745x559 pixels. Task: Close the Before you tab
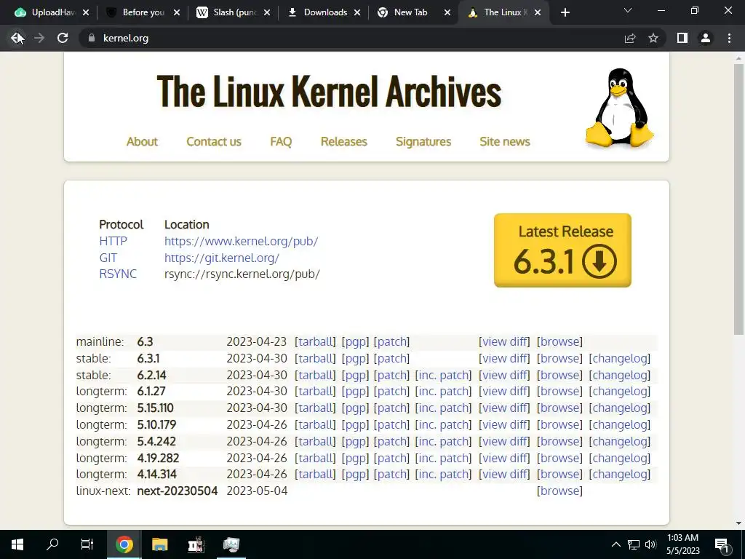point(177,12)
